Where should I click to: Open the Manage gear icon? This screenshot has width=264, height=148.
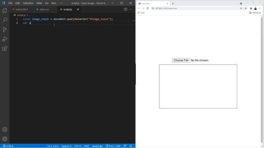[5, 139]
